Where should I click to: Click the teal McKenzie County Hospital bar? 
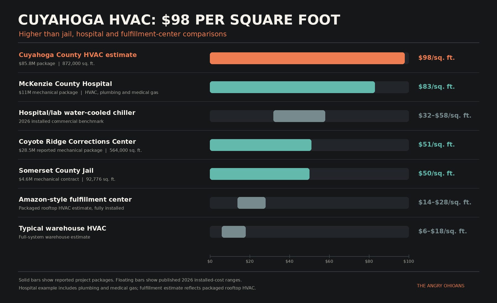(292, 87)
